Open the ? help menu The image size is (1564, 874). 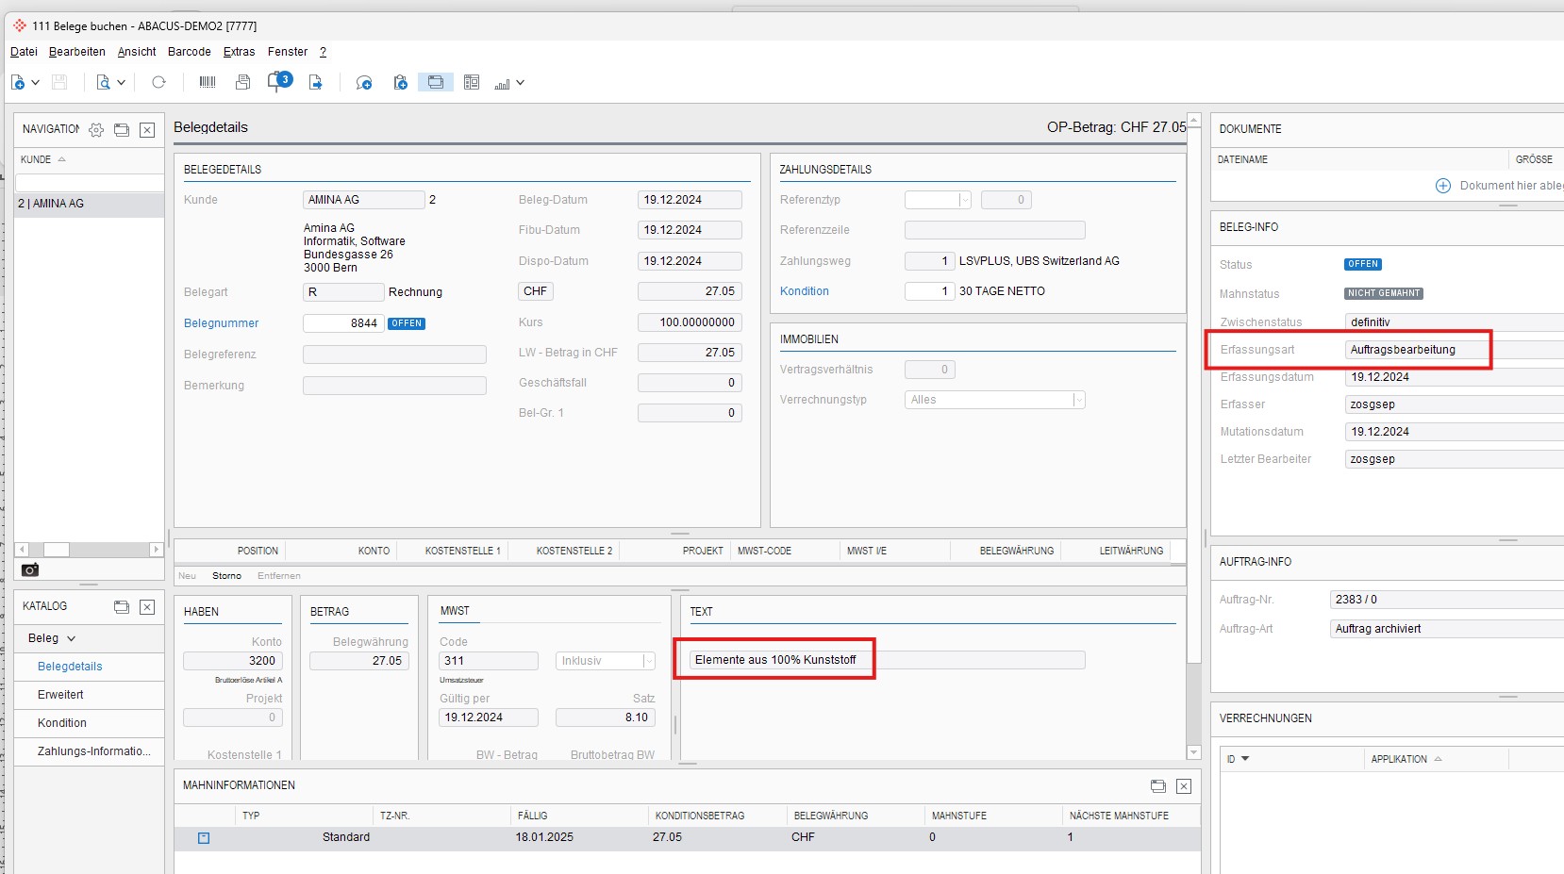[x=323, y=52]
